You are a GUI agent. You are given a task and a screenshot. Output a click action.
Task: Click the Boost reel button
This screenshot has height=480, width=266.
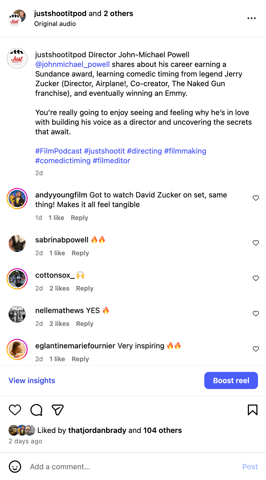pos(231,380)
